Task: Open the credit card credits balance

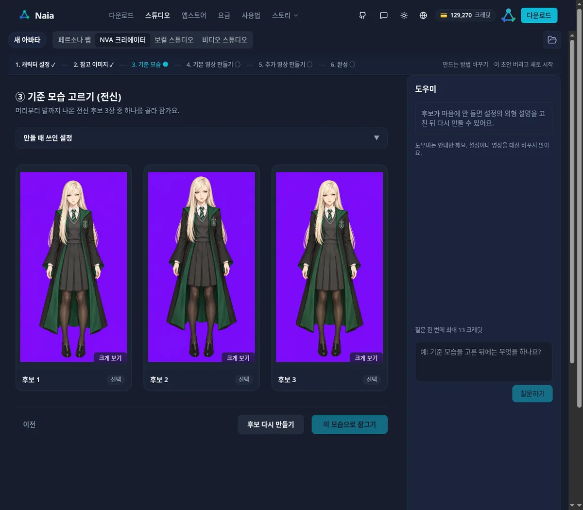Action: click(x=465, y=16)
